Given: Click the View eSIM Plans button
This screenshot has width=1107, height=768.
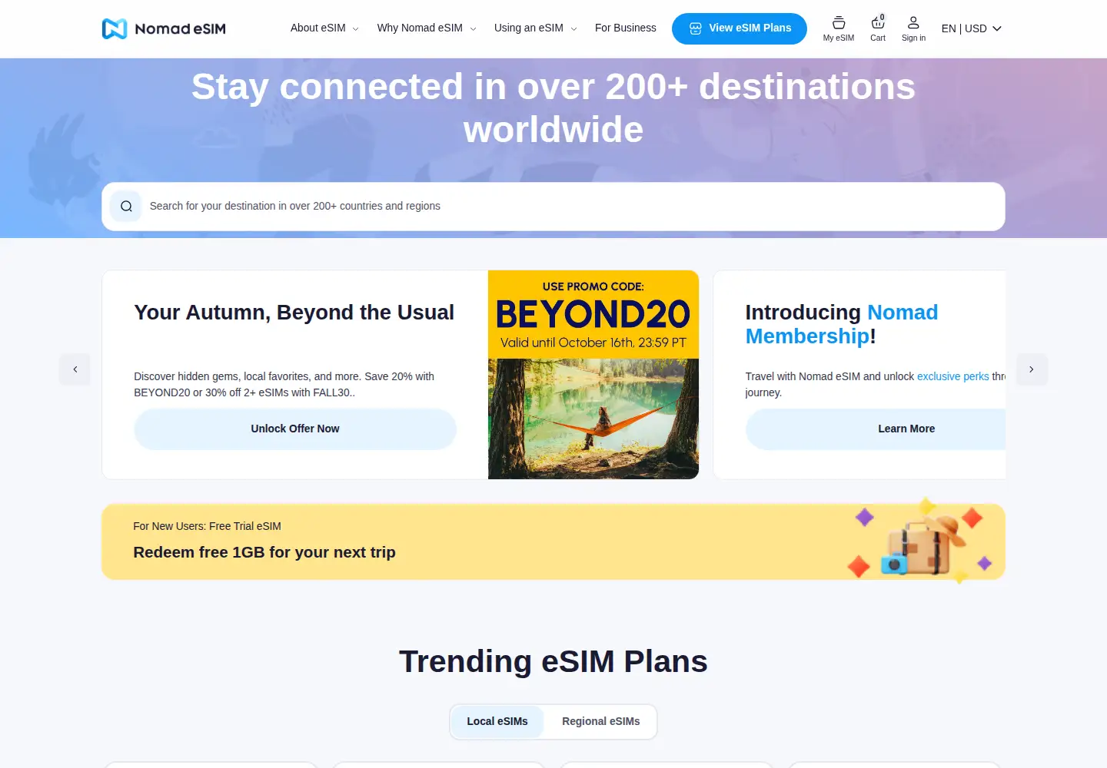Looking at the screenshot, I should tap(740, 28).
